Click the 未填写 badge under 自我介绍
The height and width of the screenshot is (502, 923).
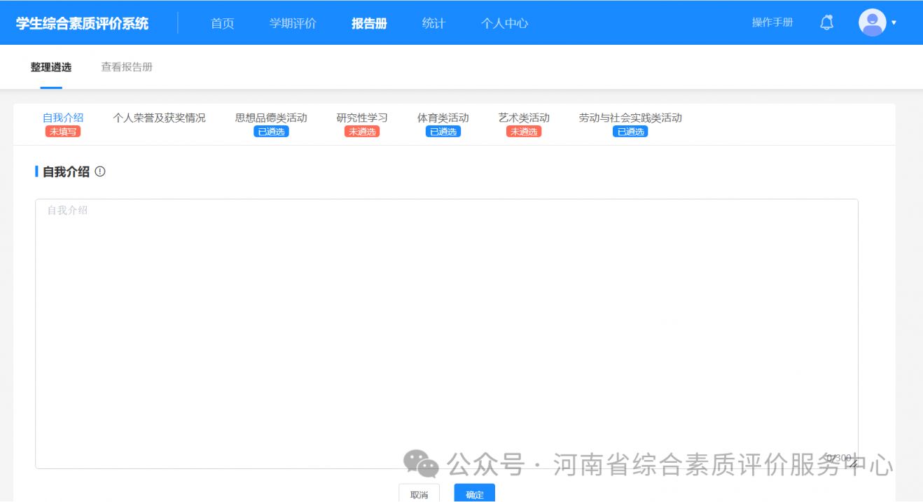pyautogui.click(x=63, y=132)
